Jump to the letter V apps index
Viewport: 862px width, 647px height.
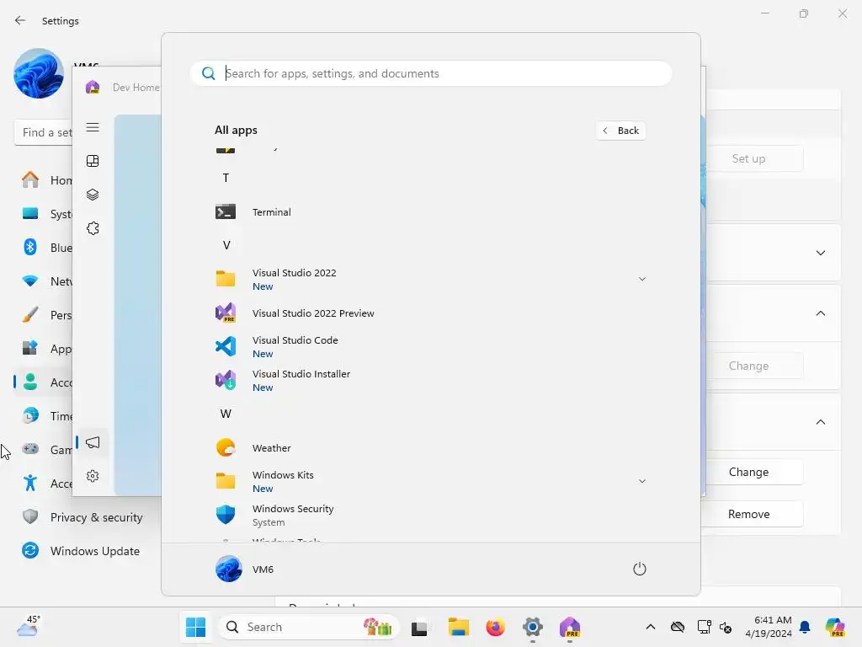tap(226, 245)
